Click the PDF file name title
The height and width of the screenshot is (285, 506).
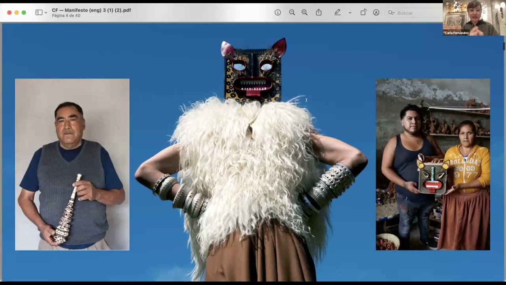(x=91, y=10)
